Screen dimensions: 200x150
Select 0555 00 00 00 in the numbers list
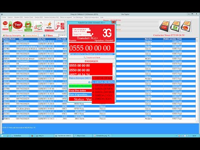click(91, 65)
